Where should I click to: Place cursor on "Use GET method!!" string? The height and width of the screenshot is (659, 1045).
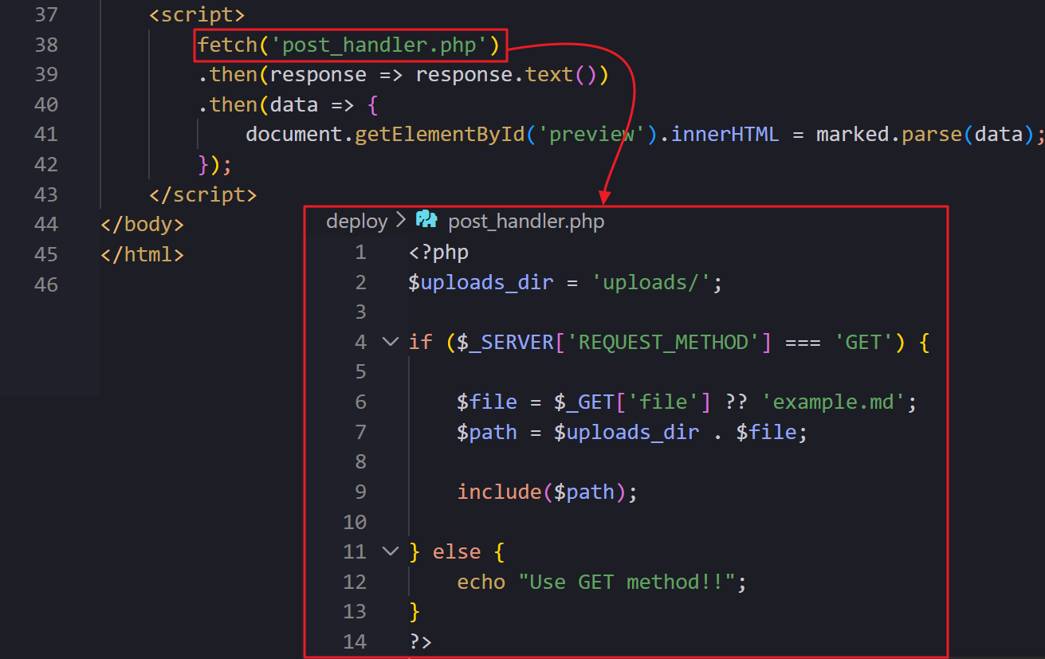pos(627,582)
